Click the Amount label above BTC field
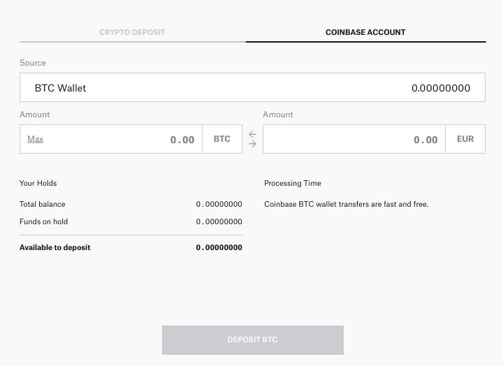The width and height of the screenshot is (503, 366). pyautogui.click(x=35, y=115)
